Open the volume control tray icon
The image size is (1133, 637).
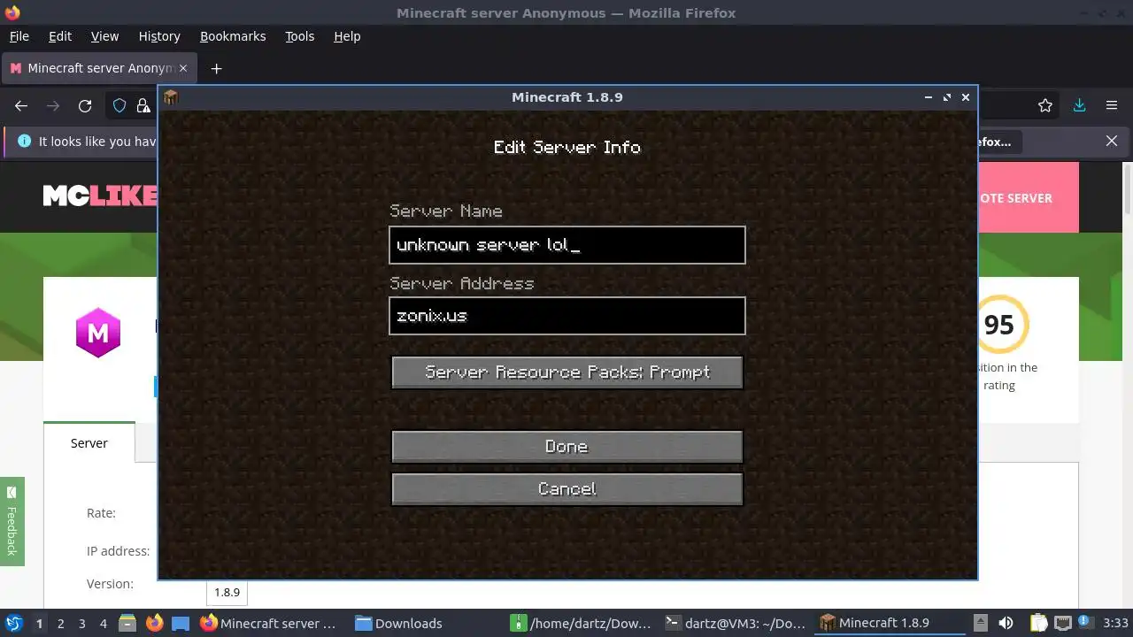(x=1006, y=624)
